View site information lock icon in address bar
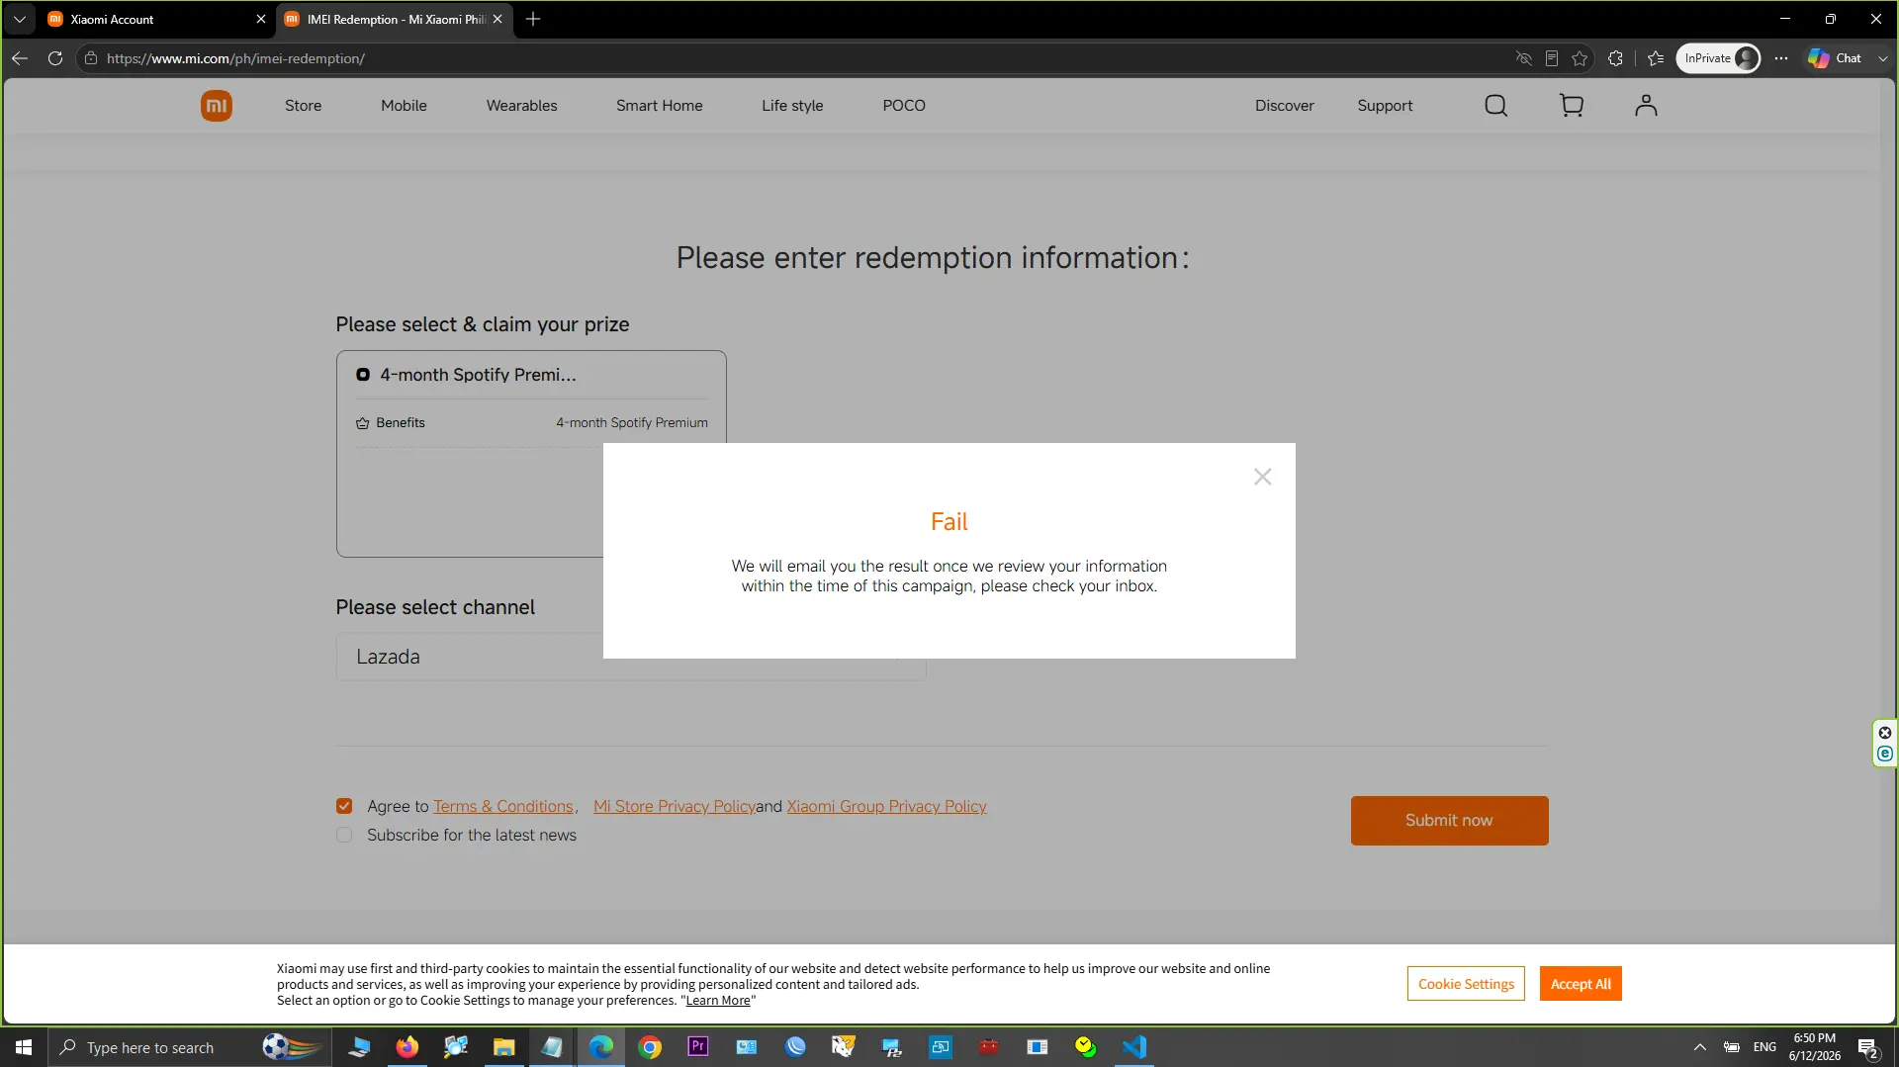The image size is (1899, 1067). click(91, 58)
